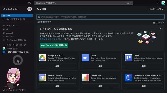This screenshot has height=93, width=167.
Task: Click the ハドルミーティング label
Action: tap(16, 90)
